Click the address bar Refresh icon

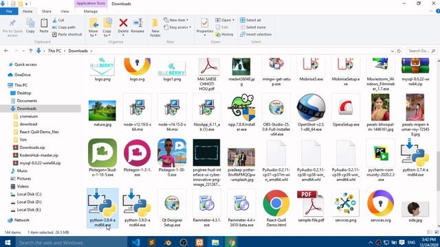pos(399,51)
